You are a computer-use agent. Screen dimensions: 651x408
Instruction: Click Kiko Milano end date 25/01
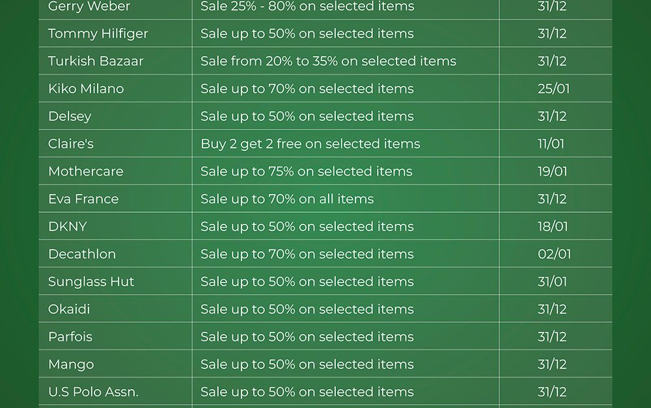pos(553,88)
